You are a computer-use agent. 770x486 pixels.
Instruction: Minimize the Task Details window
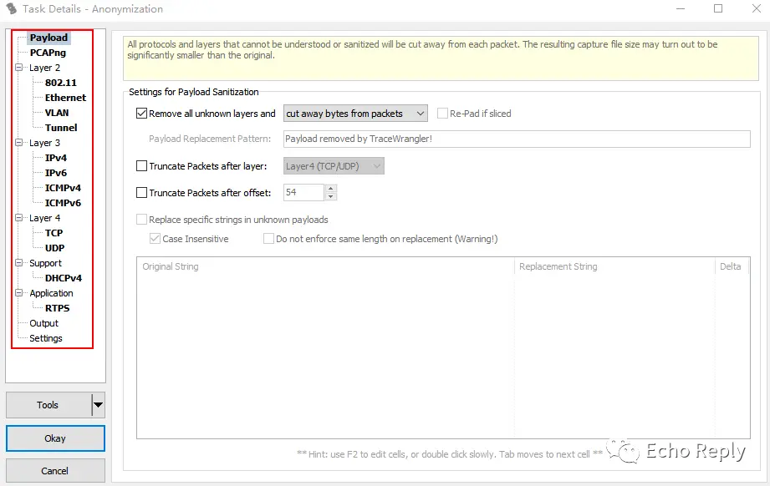point(681,9)
